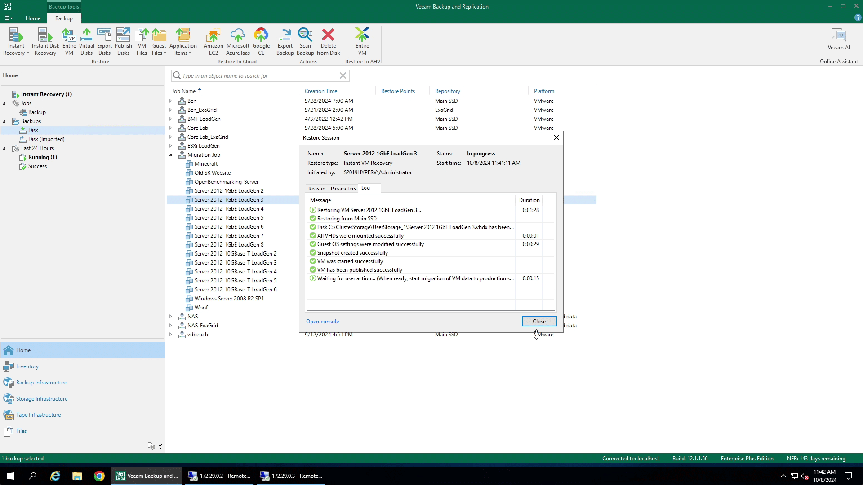Screen dimensions: 863x485
Task: Run Scan Backup action
Action: pyautogui.click(x=305, y=42)
